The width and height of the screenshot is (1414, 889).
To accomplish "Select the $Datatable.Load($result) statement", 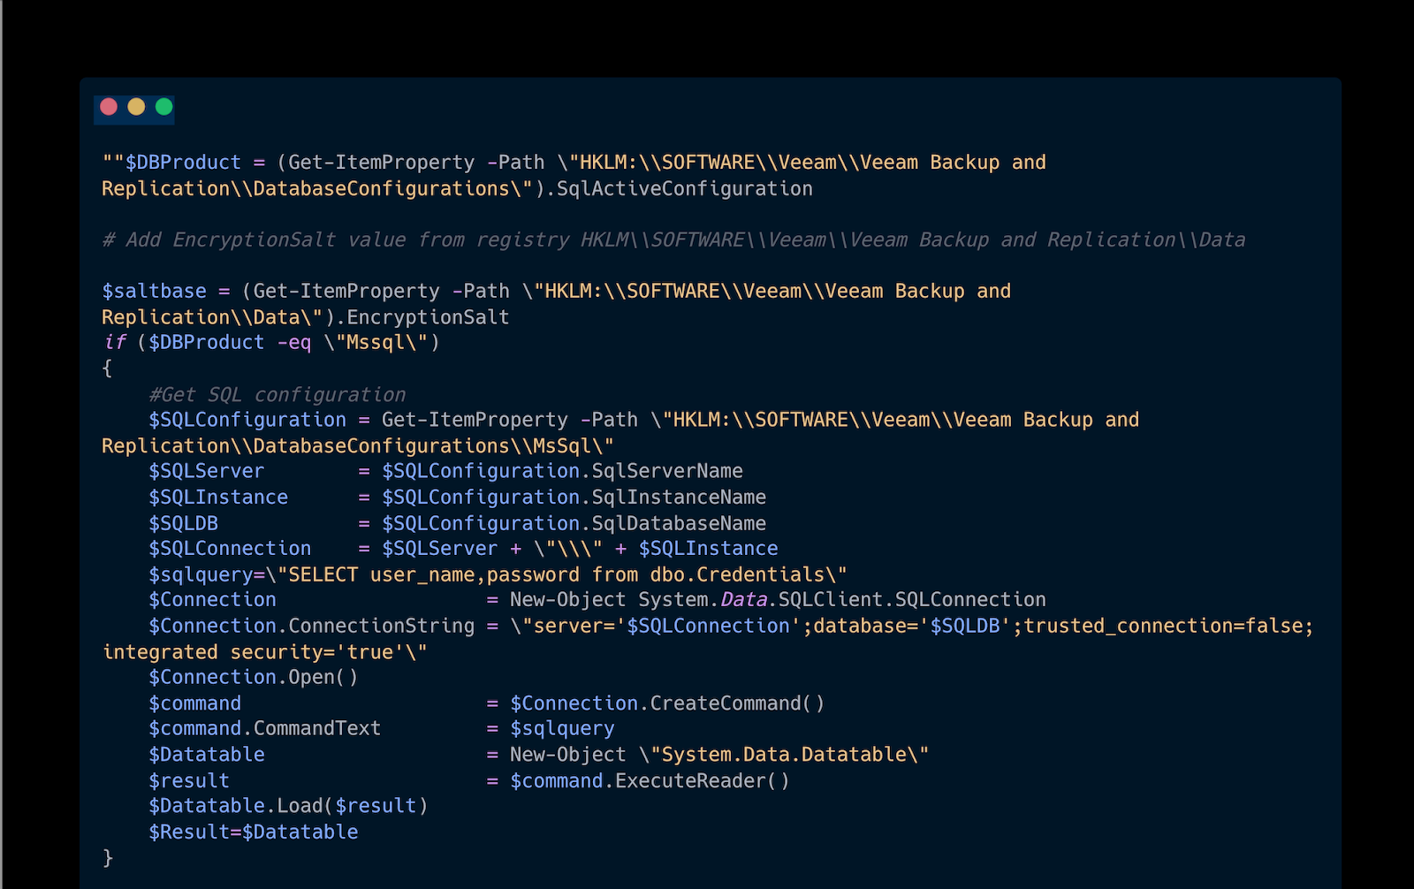I will (287, 805).
